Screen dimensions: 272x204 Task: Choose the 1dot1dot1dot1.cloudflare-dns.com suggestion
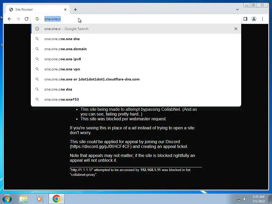136,79
